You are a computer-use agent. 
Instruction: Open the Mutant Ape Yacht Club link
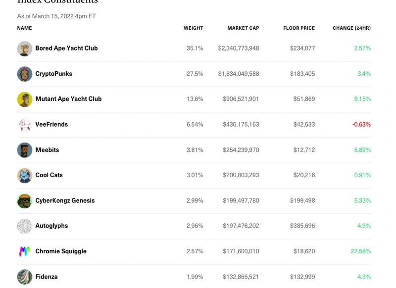click(68, 99)
